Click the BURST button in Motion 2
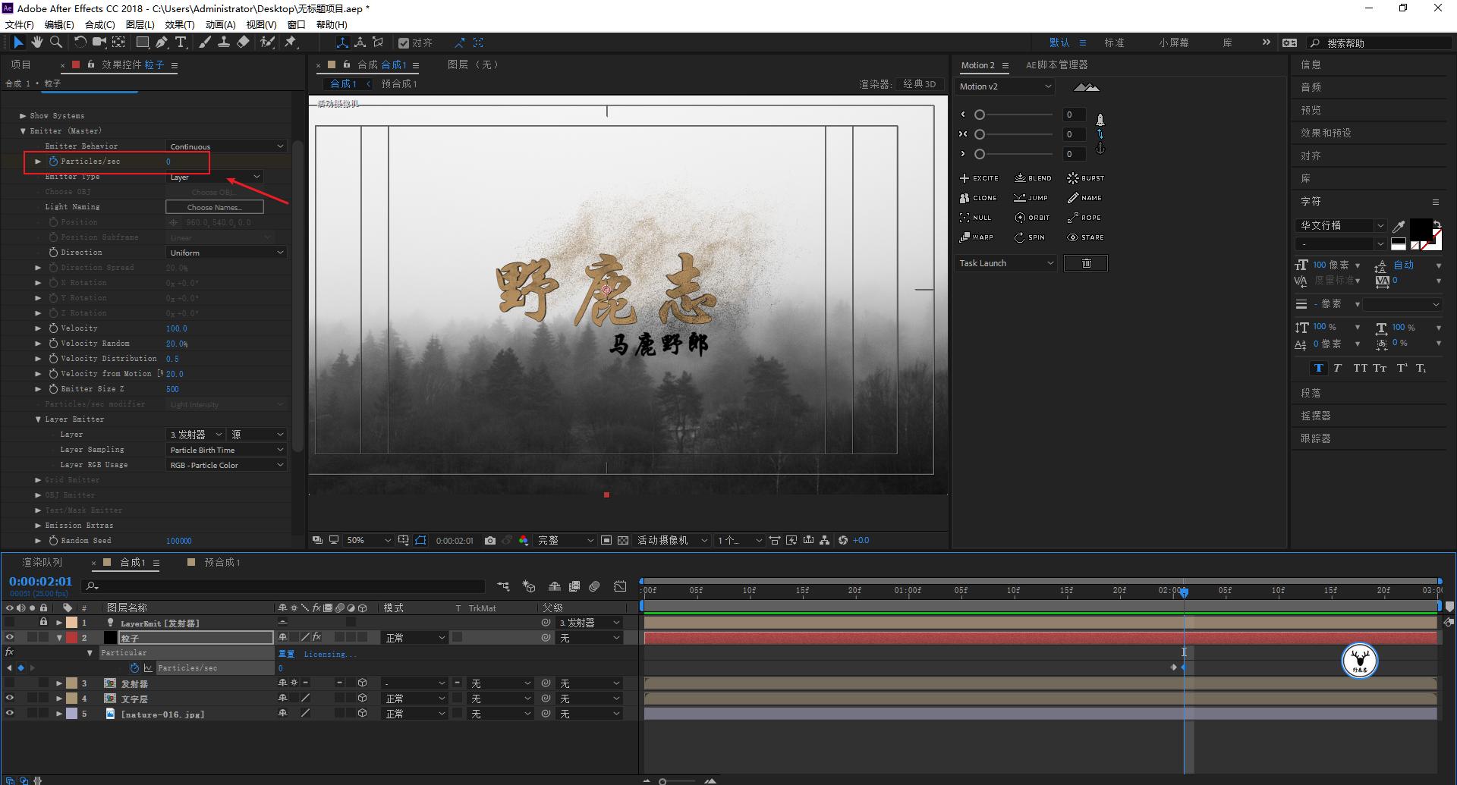 point(1085,177)
